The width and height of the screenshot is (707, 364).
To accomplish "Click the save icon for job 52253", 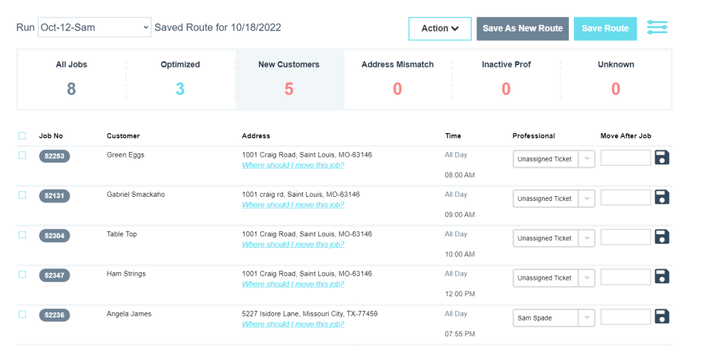I will 661,157.
